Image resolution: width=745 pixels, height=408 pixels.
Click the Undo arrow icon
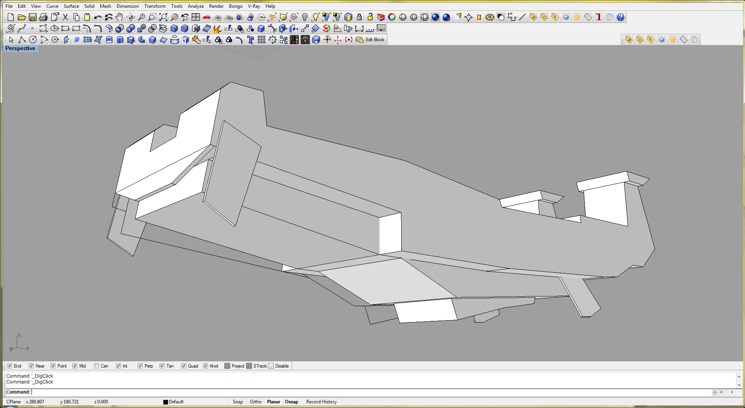click(98, 17)
